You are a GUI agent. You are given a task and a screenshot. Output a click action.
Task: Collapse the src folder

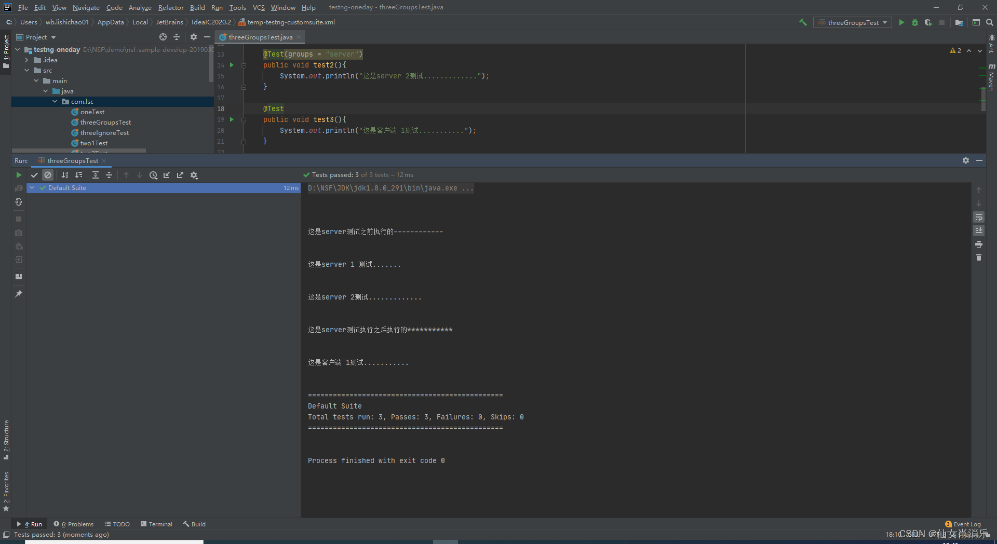(x=27, y=70)
